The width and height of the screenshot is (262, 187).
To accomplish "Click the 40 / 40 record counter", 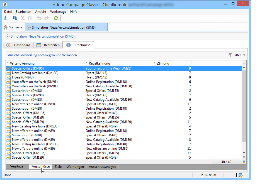I will pyautogui.click(x=226, y=162).
